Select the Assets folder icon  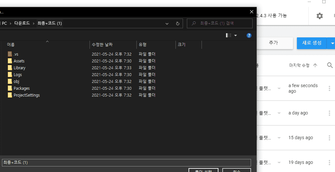[x=10, y=61]
